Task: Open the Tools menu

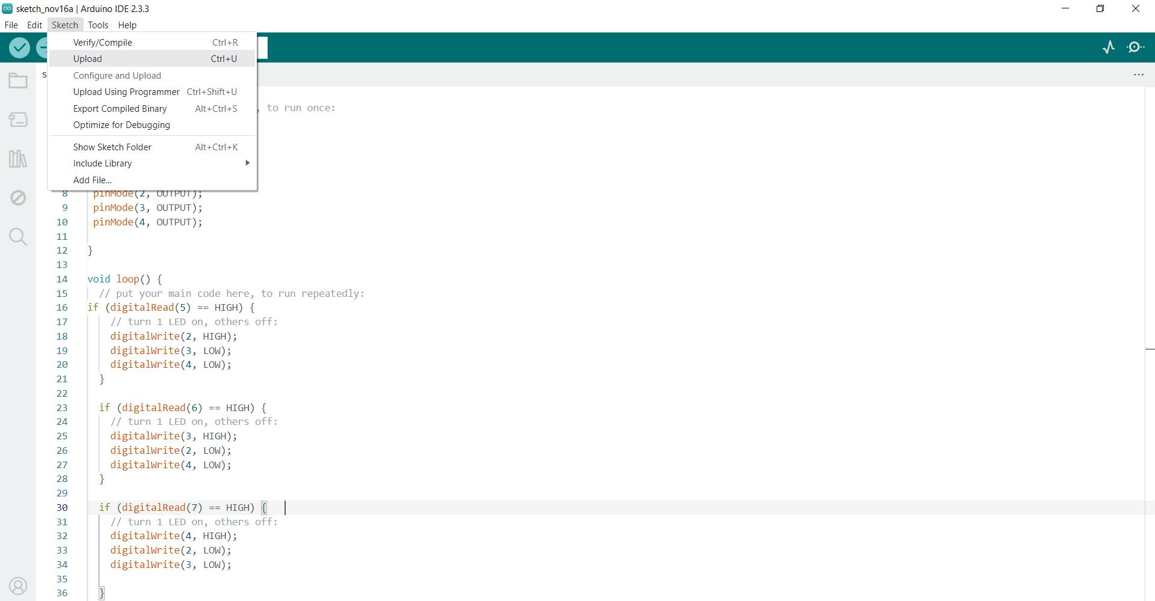Action: (97, 25)
